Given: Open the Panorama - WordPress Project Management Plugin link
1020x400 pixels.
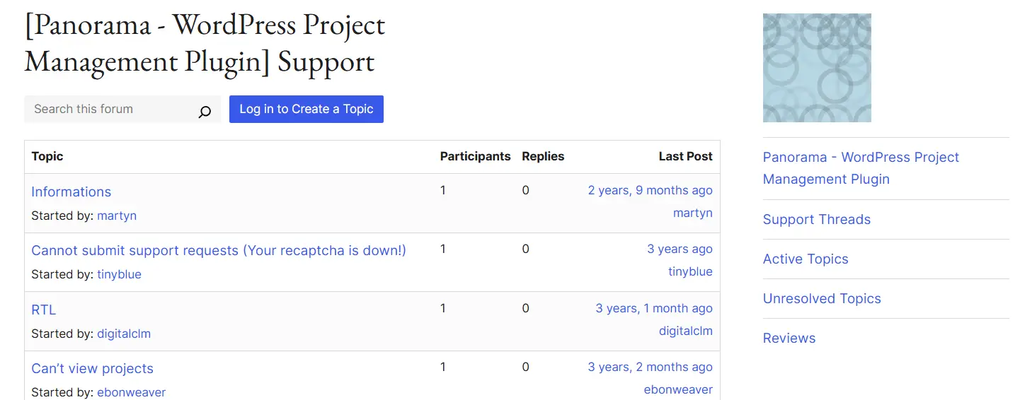Looking at the screenshot, I should [861, 168].
